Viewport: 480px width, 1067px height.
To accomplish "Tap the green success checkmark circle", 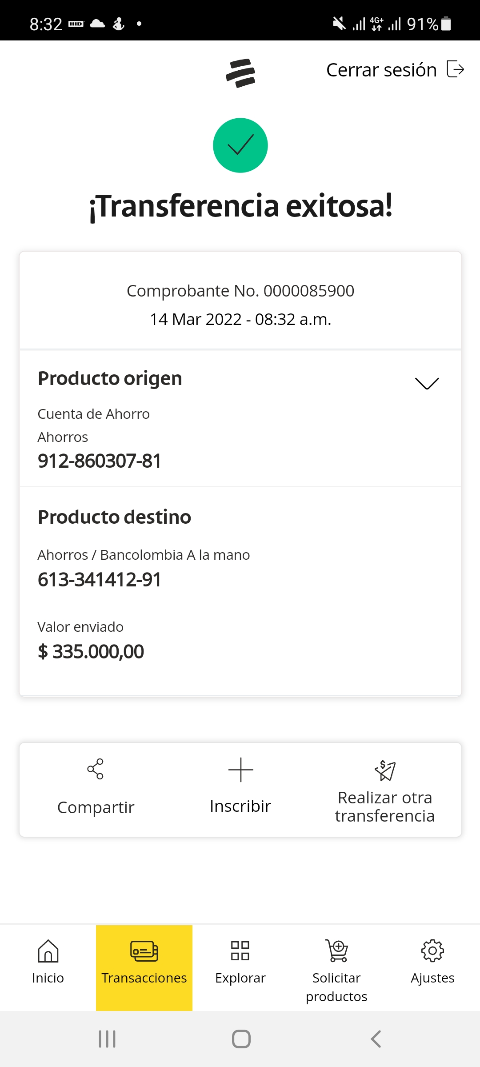I will coord(240,145).
